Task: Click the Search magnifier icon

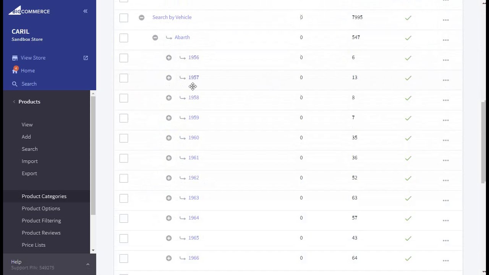Action: [15, 84]
